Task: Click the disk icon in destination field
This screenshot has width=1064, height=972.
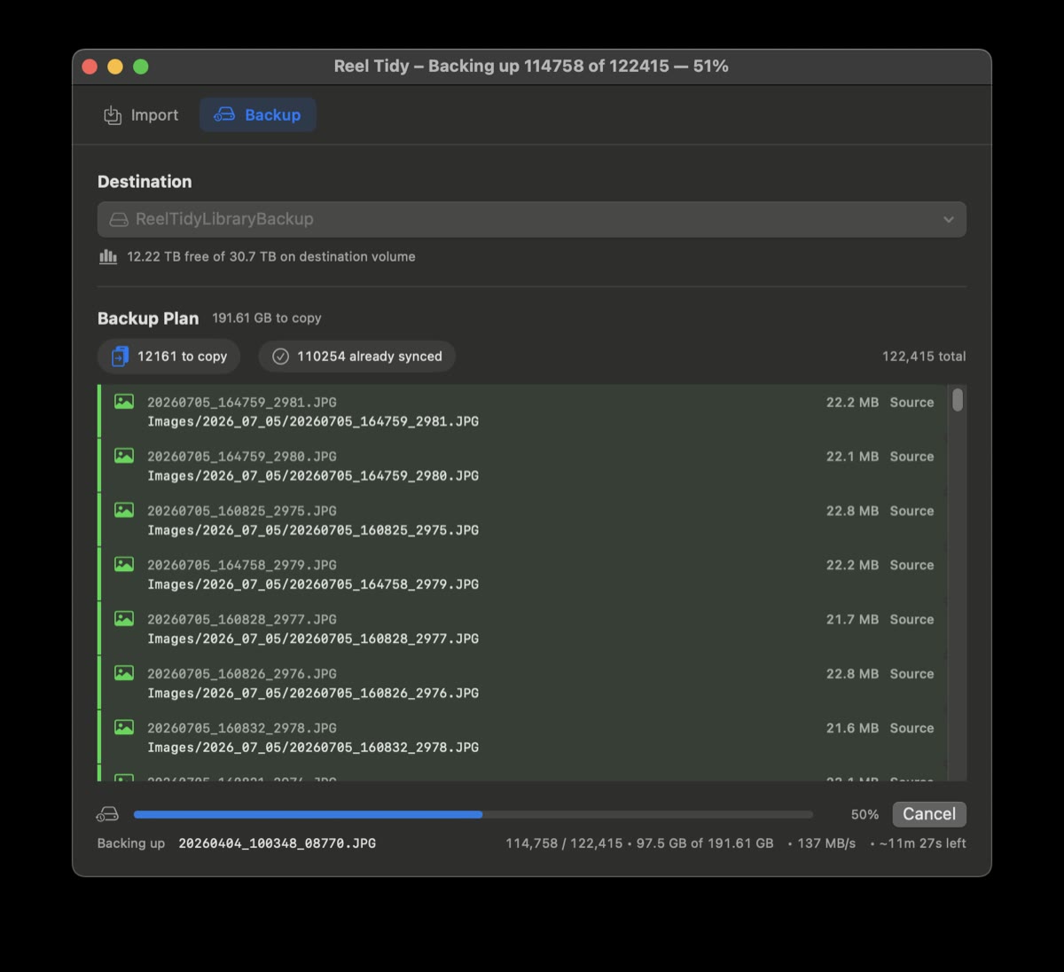Action: click(x=119, y=219)
